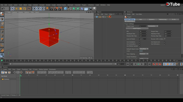Open the timeline F-Curve menu

coord(35,69)
